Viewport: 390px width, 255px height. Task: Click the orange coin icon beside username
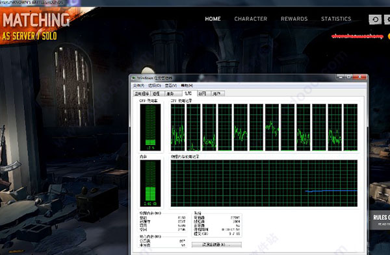[x=389, y=36]
